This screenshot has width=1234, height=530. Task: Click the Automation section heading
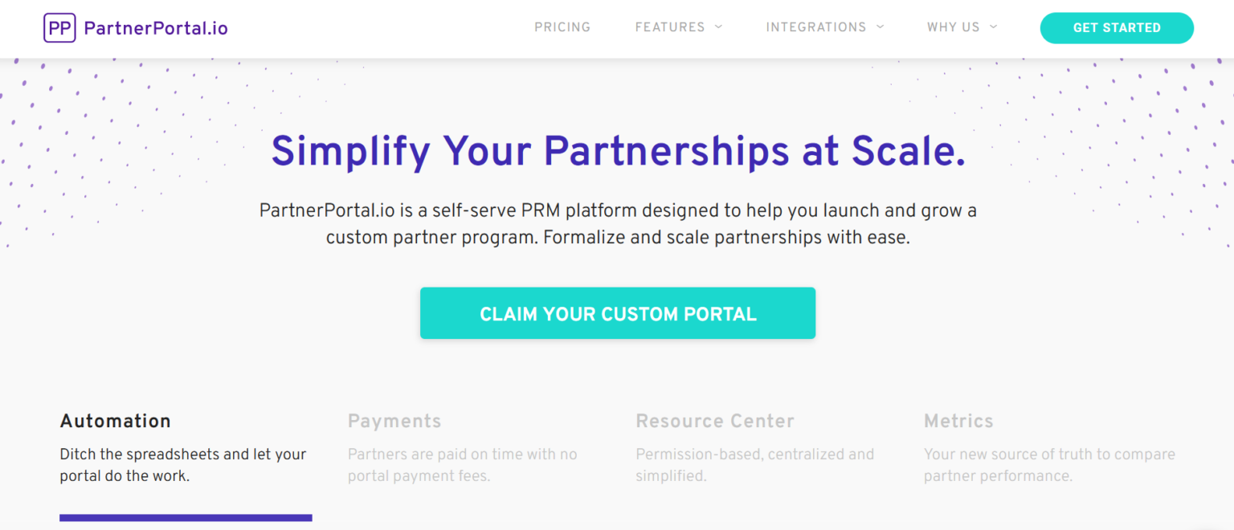pyautogui.click(x=115, y=421)
